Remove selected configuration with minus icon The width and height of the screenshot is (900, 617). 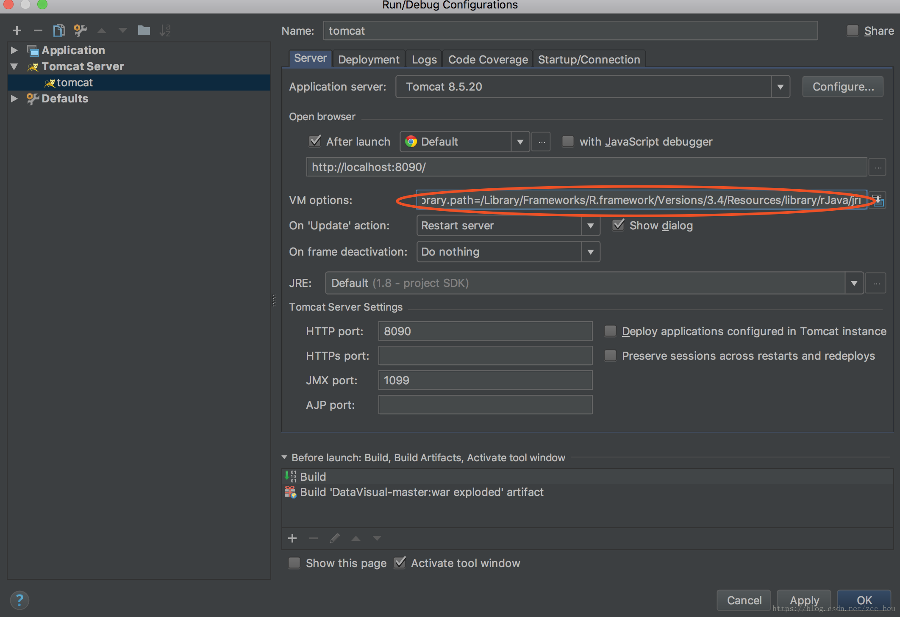pos(38,30)
